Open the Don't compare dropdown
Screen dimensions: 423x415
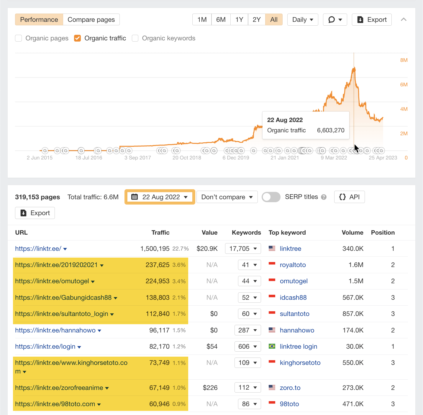(x=227, y=197)
